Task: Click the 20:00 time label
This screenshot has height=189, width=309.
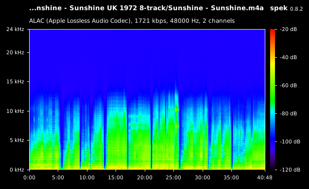Action: pos(145,177)
